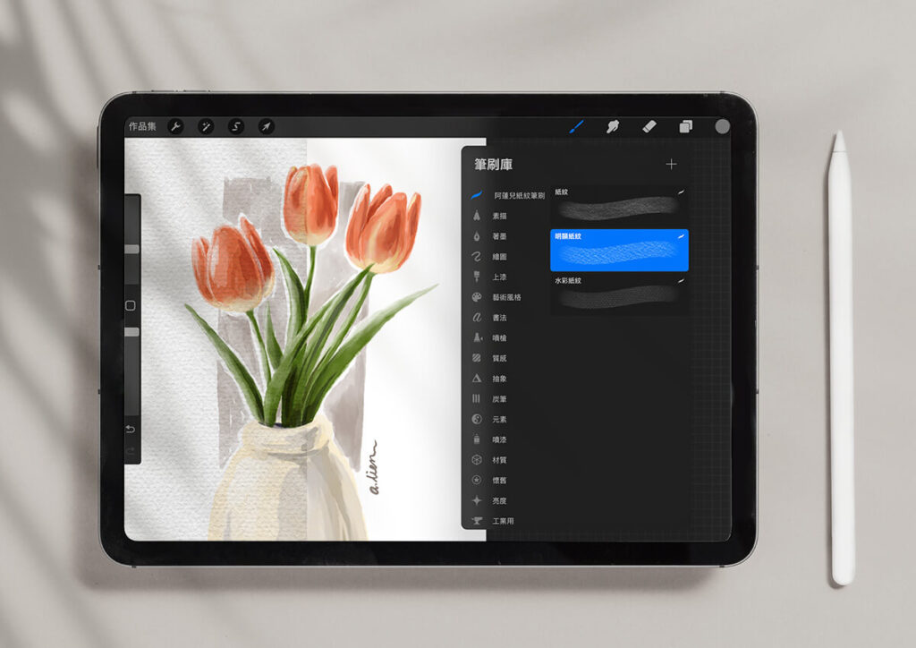Undo the last stroke using sidebar arrow
The width and height of the screenshot is (916, 648).
click(131, 430)
